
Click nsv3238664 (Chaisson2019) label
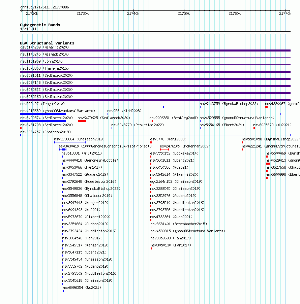pyautogui.click(x=79, y=139)
